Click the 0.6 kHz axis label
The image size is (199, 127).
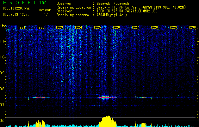point(3,121)
